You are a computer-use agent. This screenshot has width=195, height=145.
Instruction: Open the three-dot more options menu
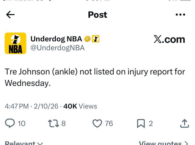pyautogui.click(x=180, y=15)
